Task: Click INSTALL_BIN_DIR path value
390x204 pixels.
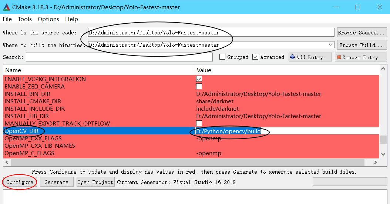Action: tap(259, 94)
